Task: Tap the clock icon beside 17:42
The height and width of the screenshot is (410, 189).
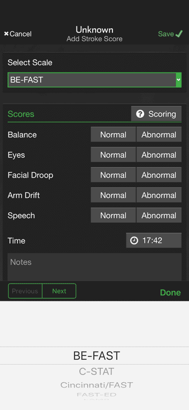Action: [134, 241]
